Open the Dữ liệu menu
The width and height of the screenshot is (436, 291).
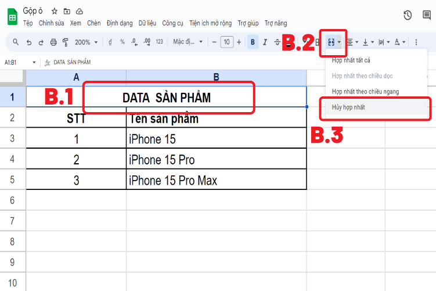147,23
